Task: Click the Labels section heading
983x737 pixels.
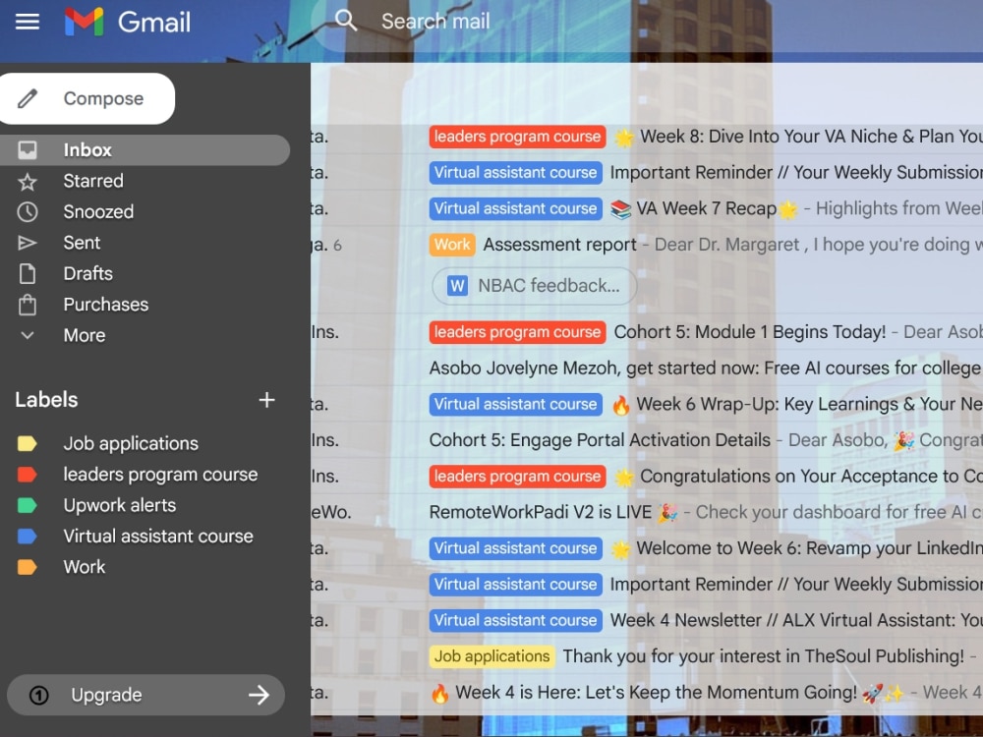Action: (46, 400)
